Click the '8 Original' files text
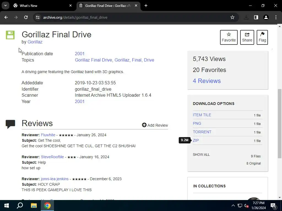The width and height of the screenshot is (282, 211). pyautogui.click(x=253, y=163)
